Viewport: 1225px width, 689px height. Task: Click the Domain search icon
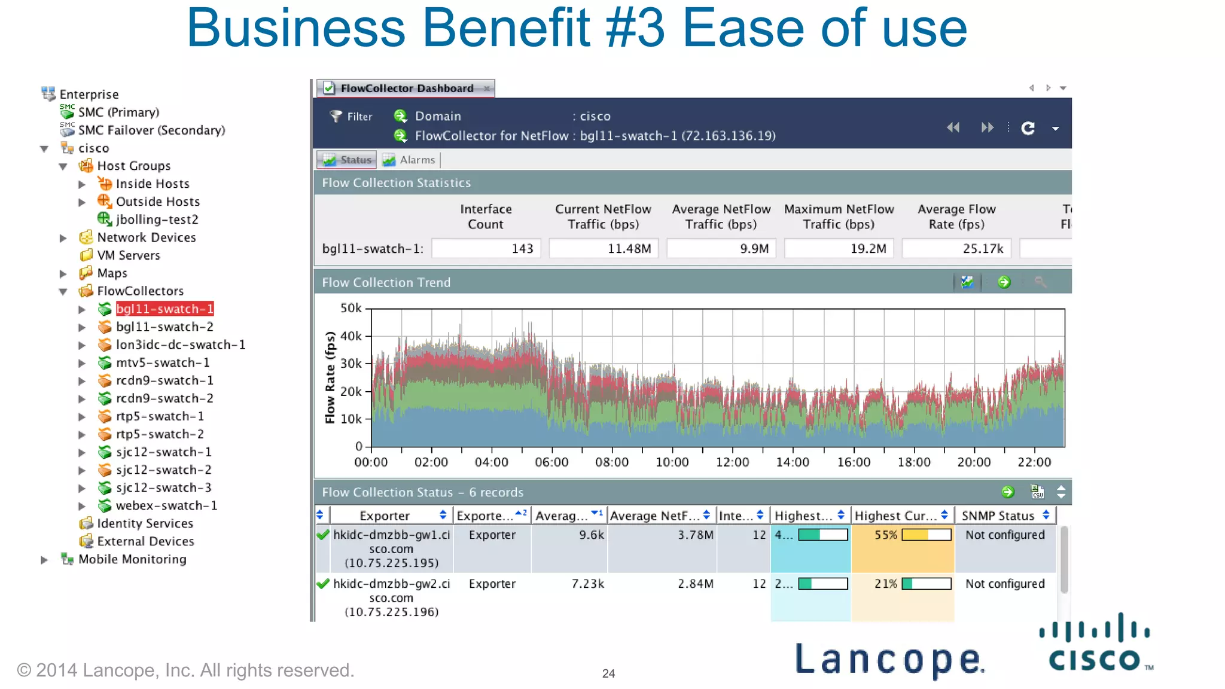pyautogui.click(x=400, y=116)
